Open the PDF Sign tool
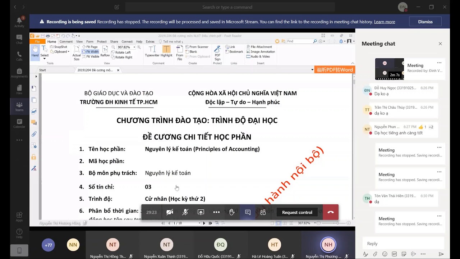This screenshot has width=460, height=259. click(x=217, y=53)
